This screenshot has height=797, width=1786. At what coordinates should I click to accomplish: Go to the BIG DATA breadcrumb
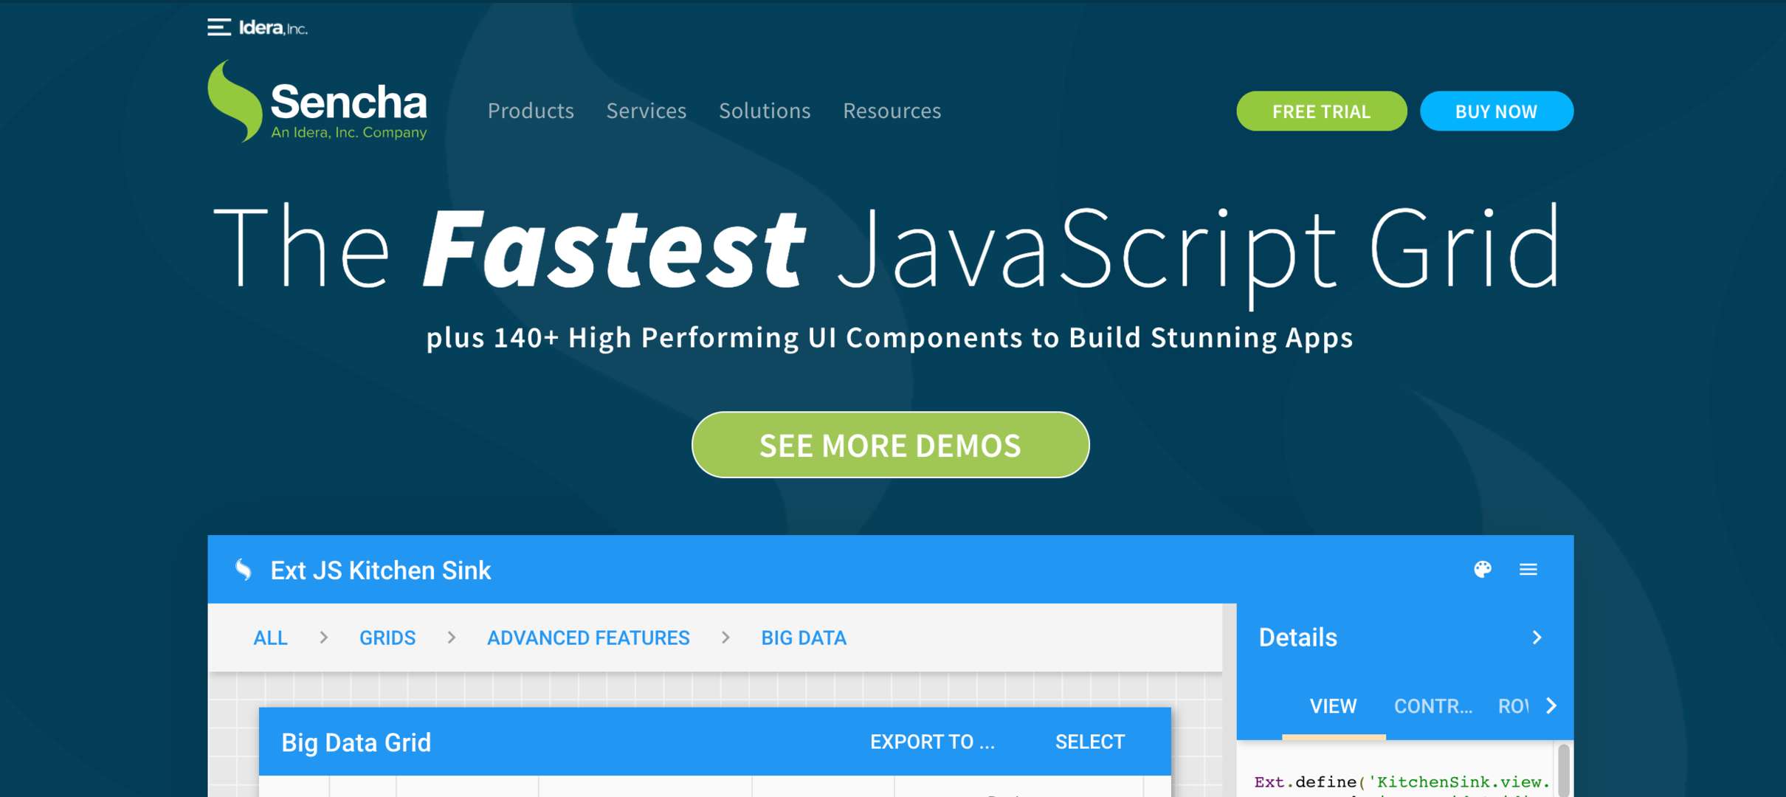click(x=804, y=638)
